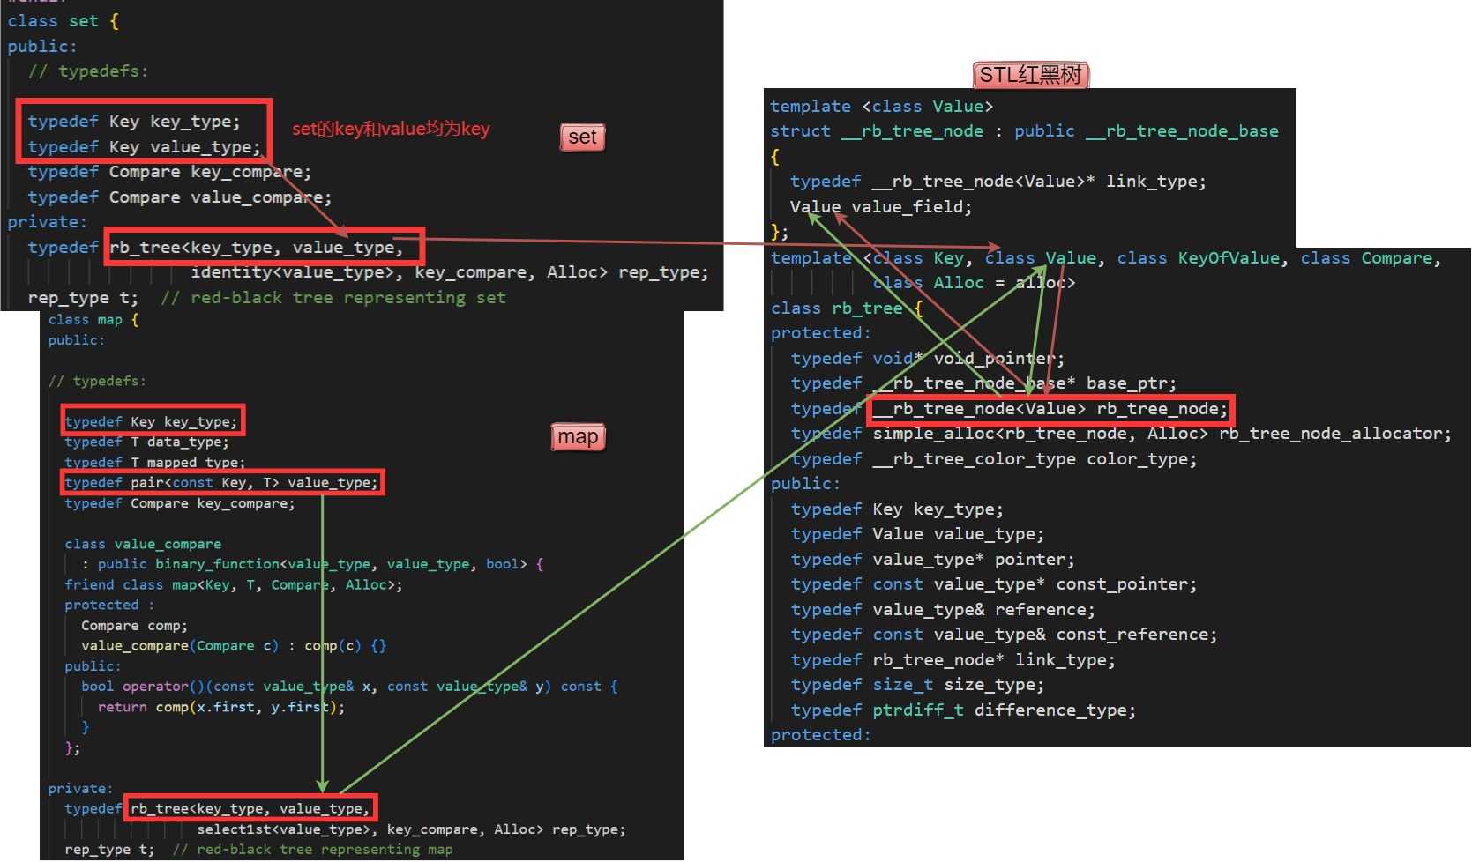Click 'typedef const value_type* const_pointer;' line
The image size is (1472, 862).
994,584
